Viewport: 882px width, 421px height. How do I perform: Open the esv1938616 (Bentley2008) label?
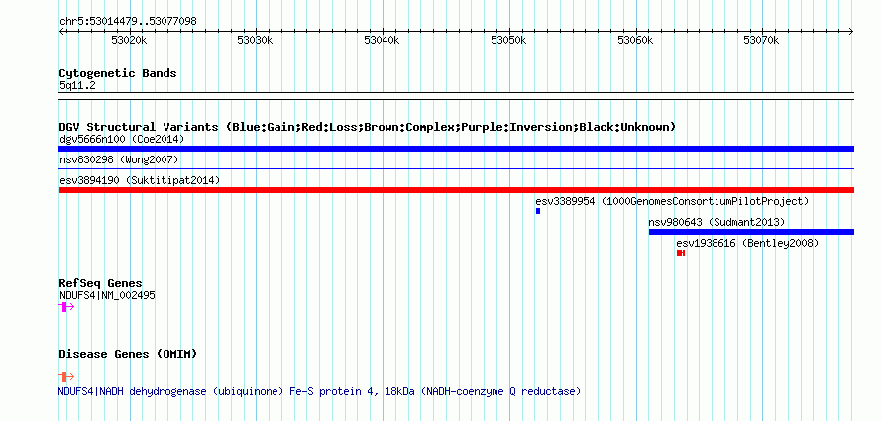pyautogui.click(x=747, y=243)
